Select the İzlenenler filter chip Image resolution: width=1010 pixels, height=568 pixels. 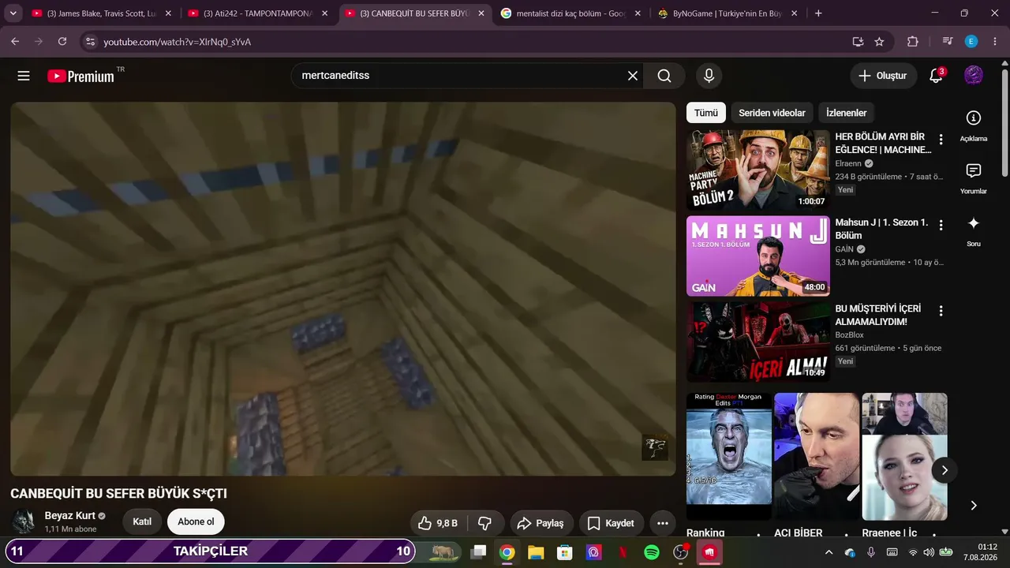point(847,113)
